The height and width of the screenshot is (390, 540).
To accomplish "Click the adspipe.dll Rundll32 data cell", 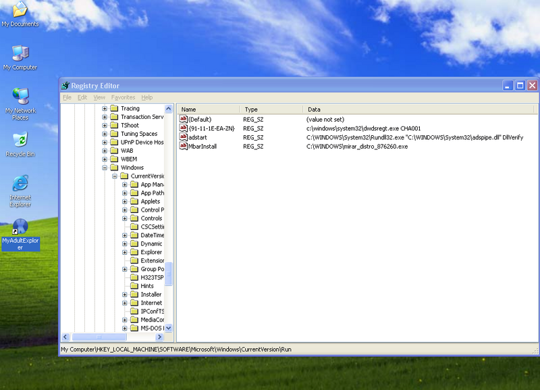I will 414,137.
